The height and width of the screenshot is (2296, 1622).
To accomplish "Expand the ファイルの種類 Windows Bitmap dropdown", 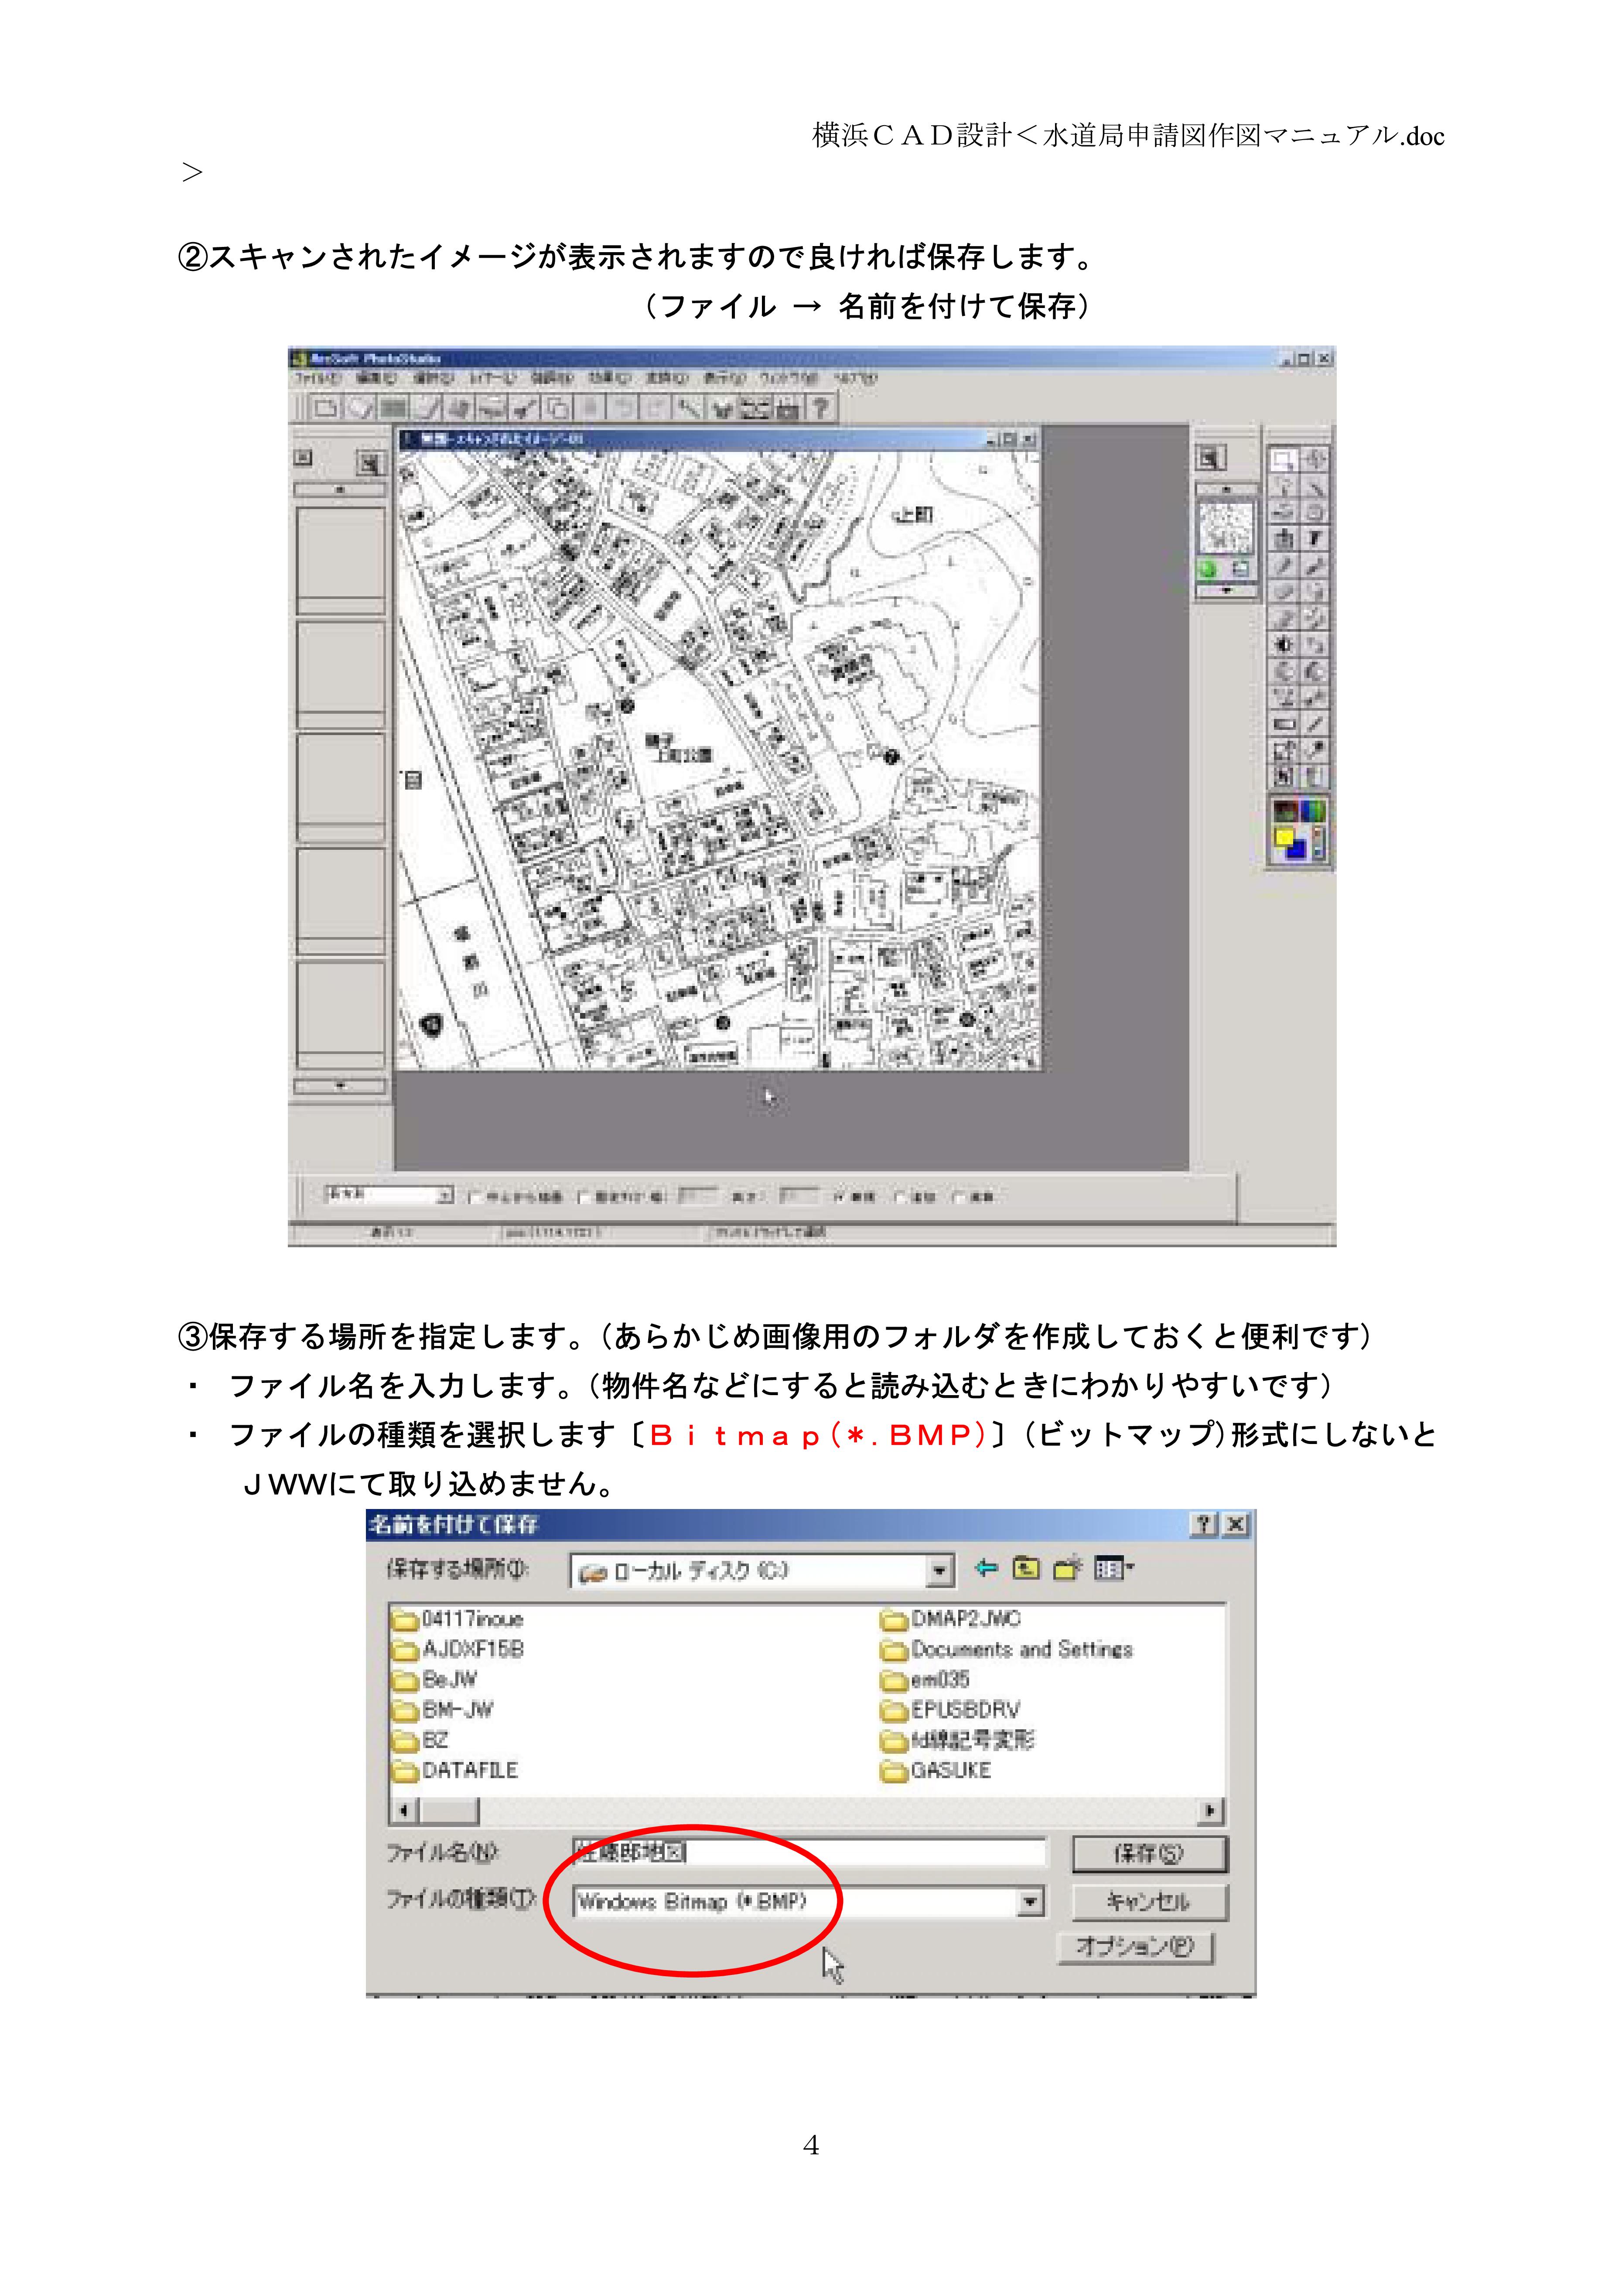I will (1031, 1901).
